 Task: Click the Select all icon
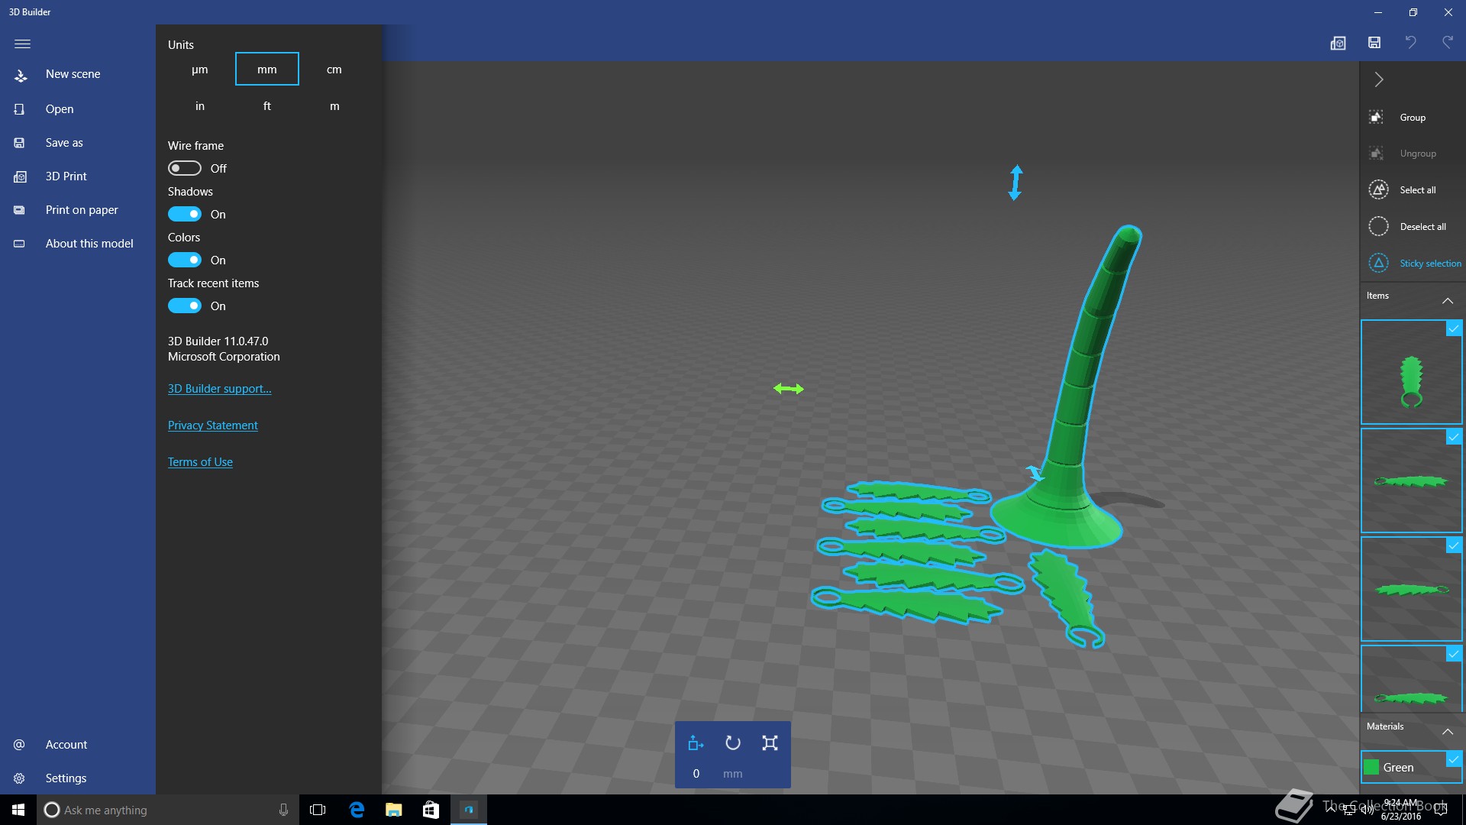tap(1378, 189)
